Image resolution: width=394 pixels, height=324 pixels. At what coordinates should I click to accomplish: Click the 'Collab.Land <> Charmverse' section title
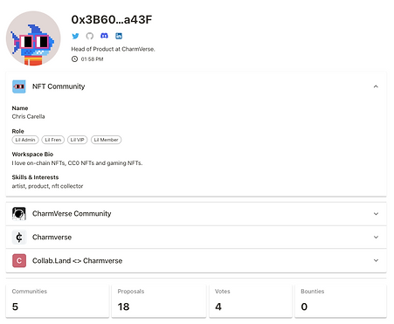click(77, 260)
